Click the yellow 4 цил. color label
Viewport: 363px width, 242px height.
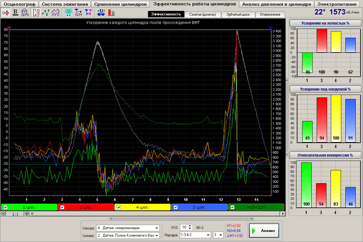143,207
